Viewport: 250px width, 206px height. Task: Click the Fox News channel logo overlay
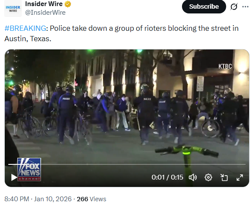point(29,170)
